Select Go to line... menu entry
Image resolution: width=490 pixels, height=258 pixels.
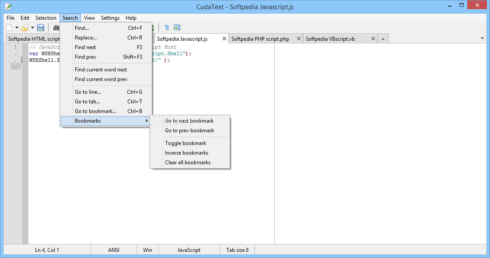88,92
